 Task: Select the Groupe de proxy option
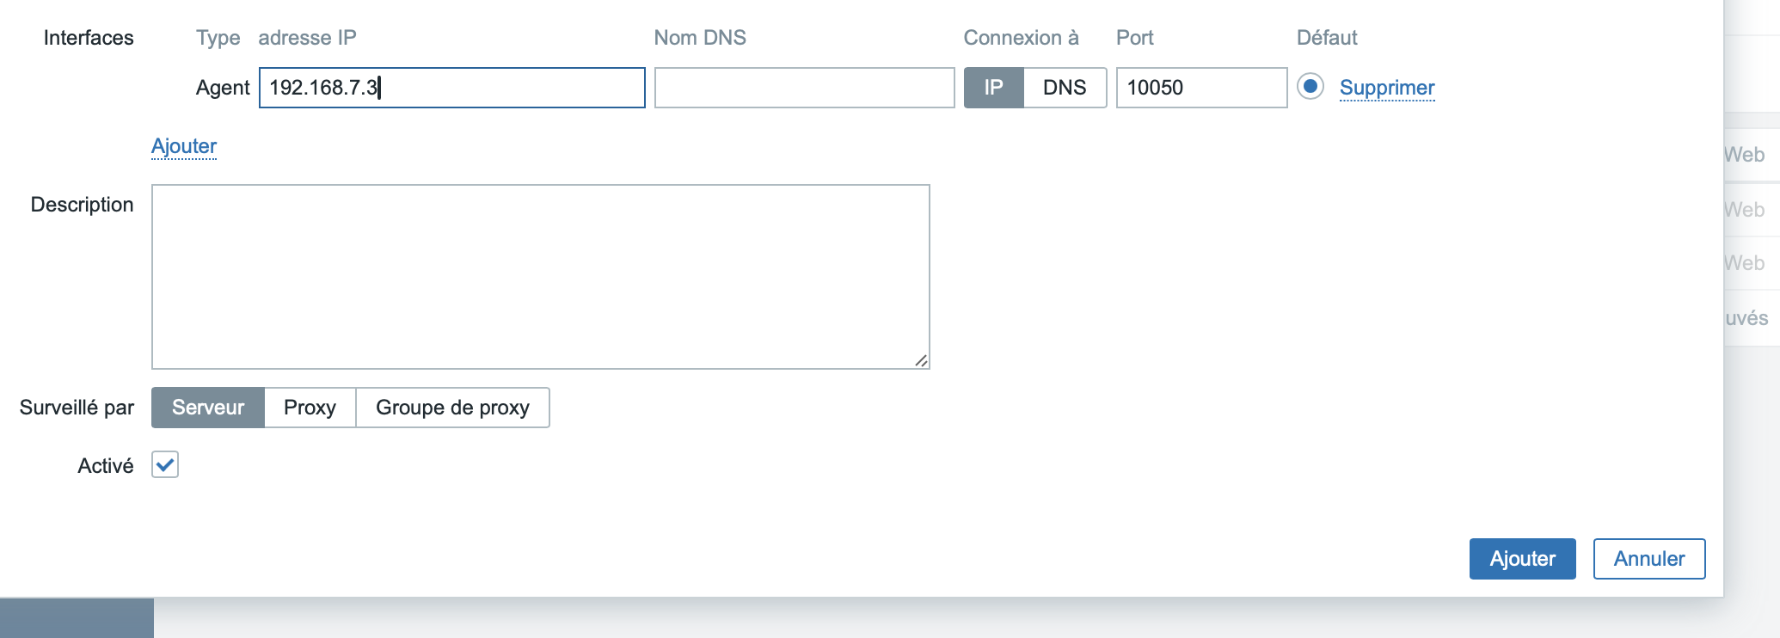452,408
